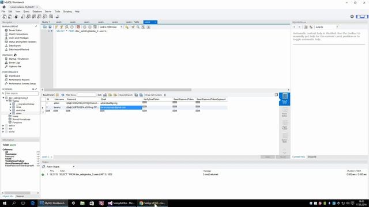Click the Stop execution icon
This screenshot has width=369, height=207.
72,27
